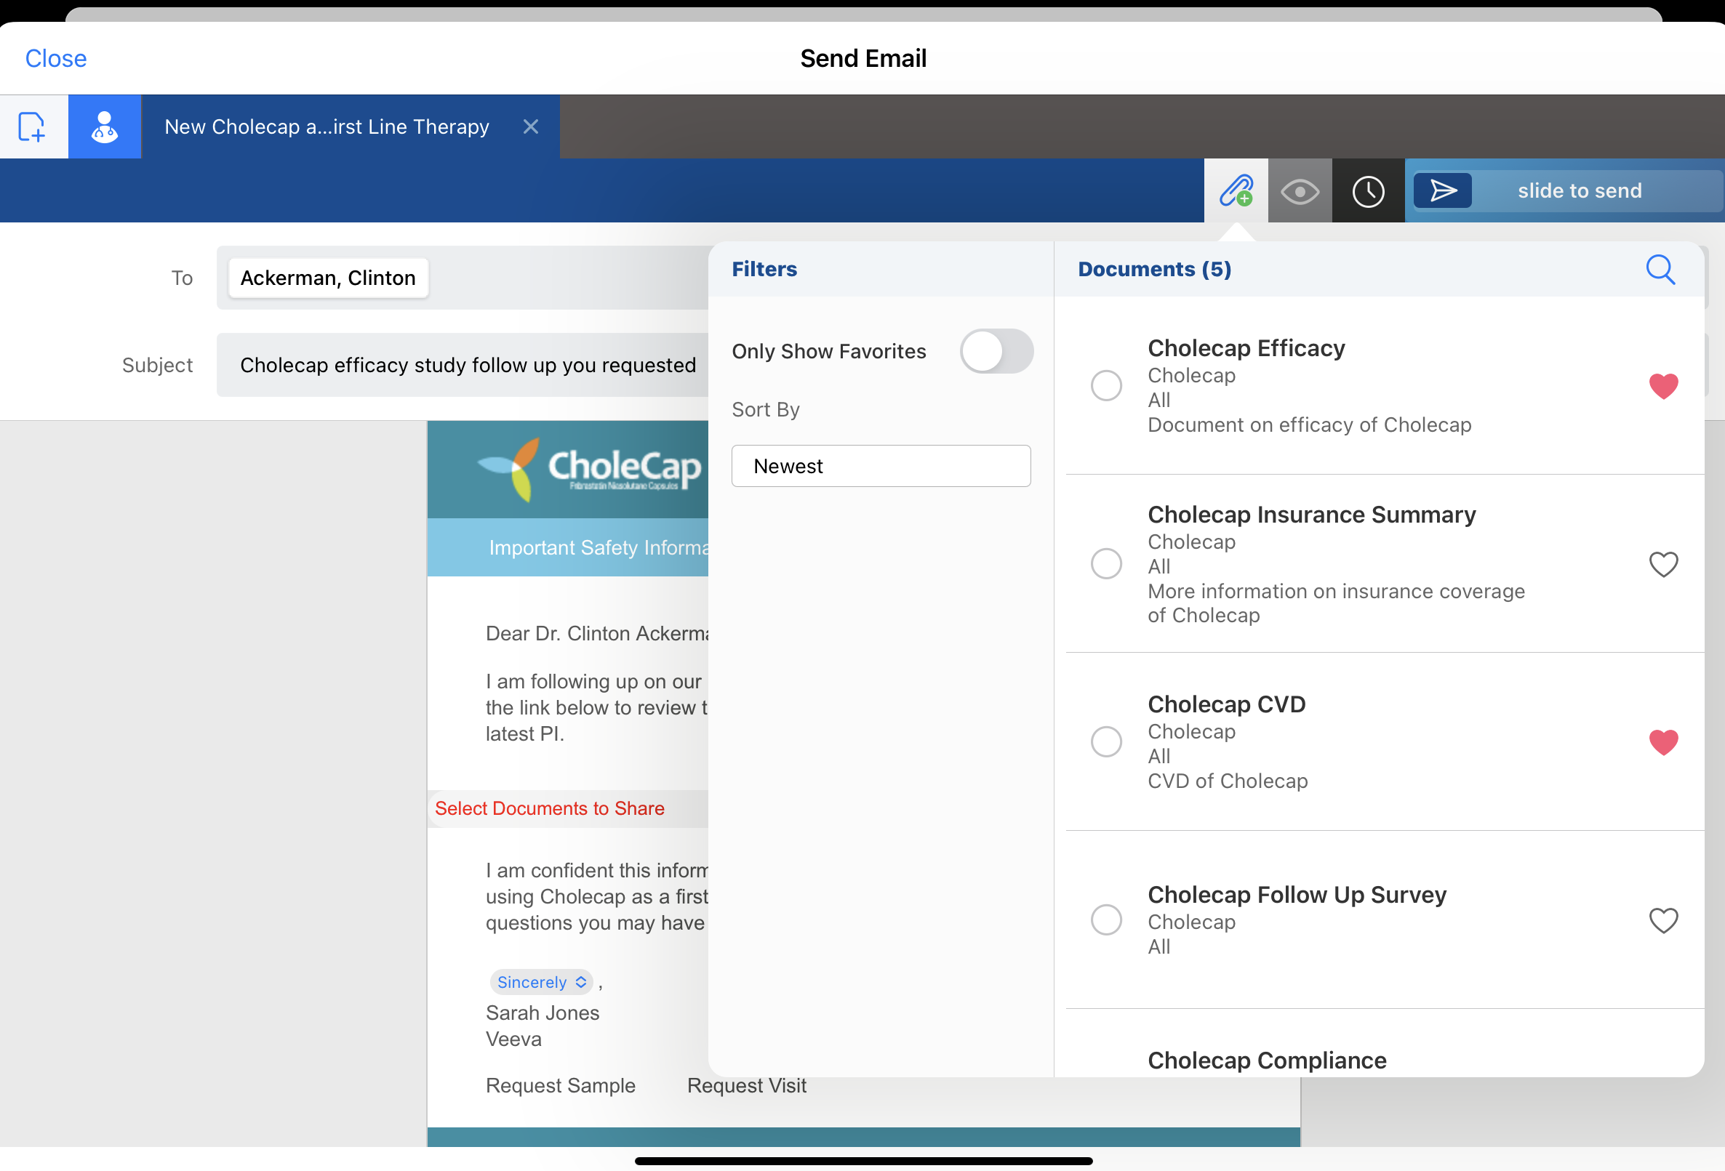
Task: Select Cholecap Efficacy document radio button
Action: (x=1106, y=386)
